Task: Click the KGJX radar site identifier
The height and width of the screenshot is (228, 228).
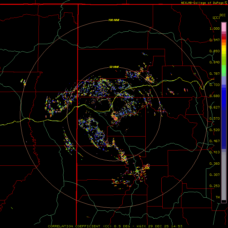Action: [x=142, y=226]
